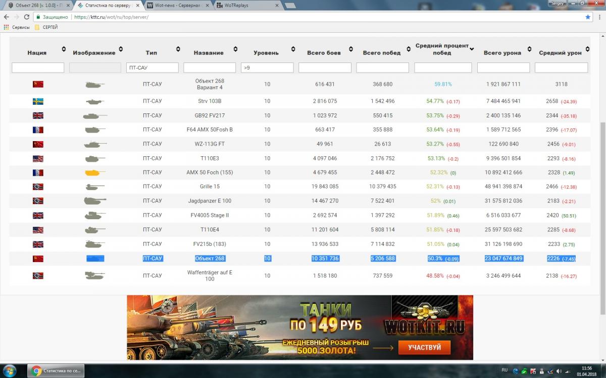Click the Название filter input field

tap(210, 68)
